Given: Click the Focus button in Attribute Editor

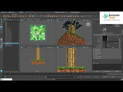Looking at the screenshot, I should pos(117,25).
